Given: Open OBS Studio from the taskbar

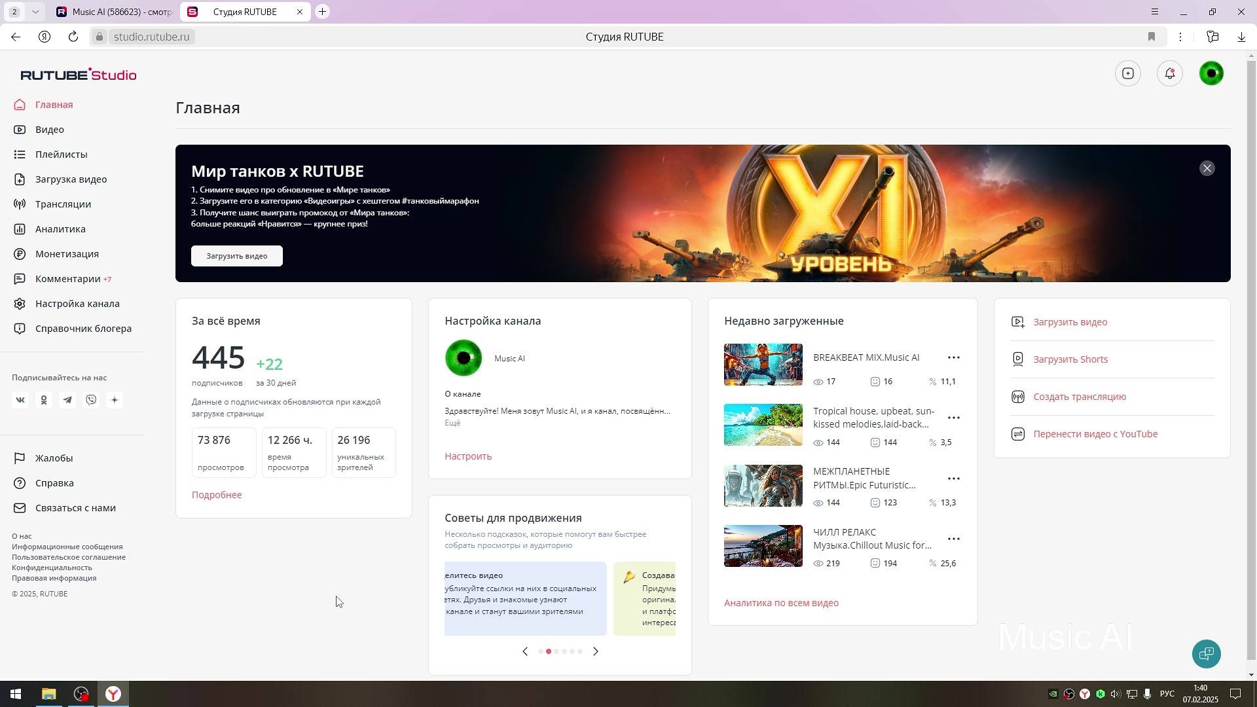Looking at the screenshot, I should coord(81,694).
